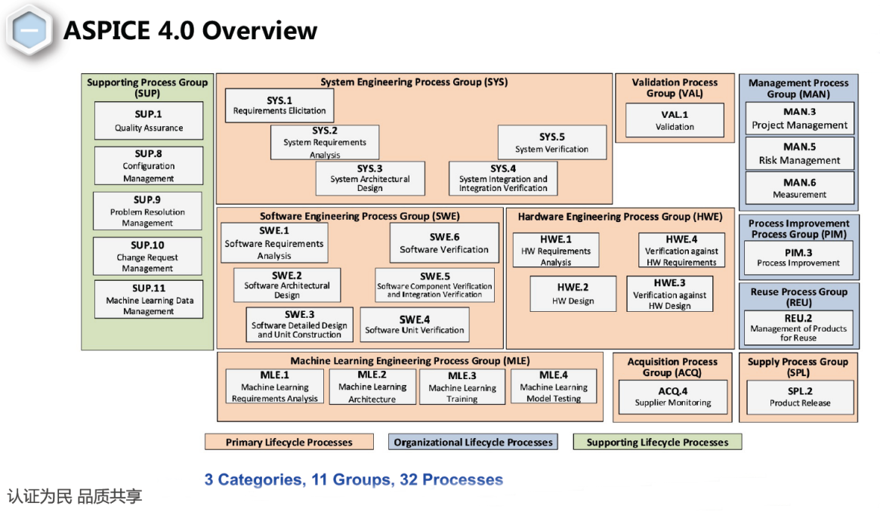Select ACQ.4 Supplier Monitoring box
The width and height of the screenshot is (880, 512).
[672, 396]
